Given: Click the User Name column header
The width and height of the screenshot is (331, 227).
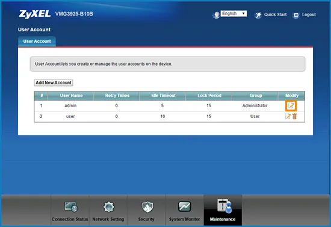Looking at the screenshot, I should pyautogui.click(x=71, y=96).
